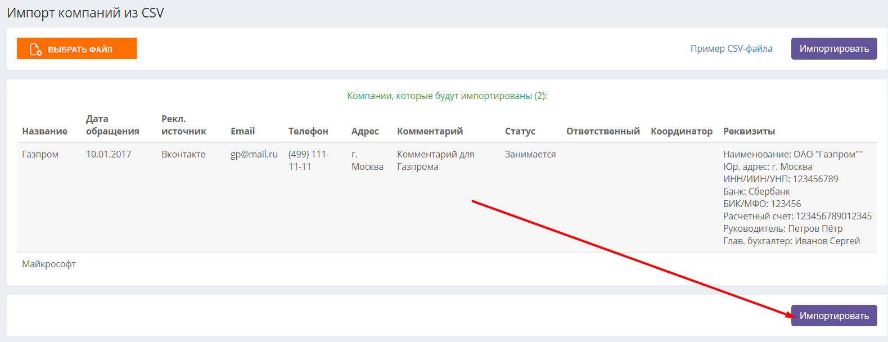
Task: Click the line 'Руководитель: Петров Пётр'
Action: click(783, 228)
